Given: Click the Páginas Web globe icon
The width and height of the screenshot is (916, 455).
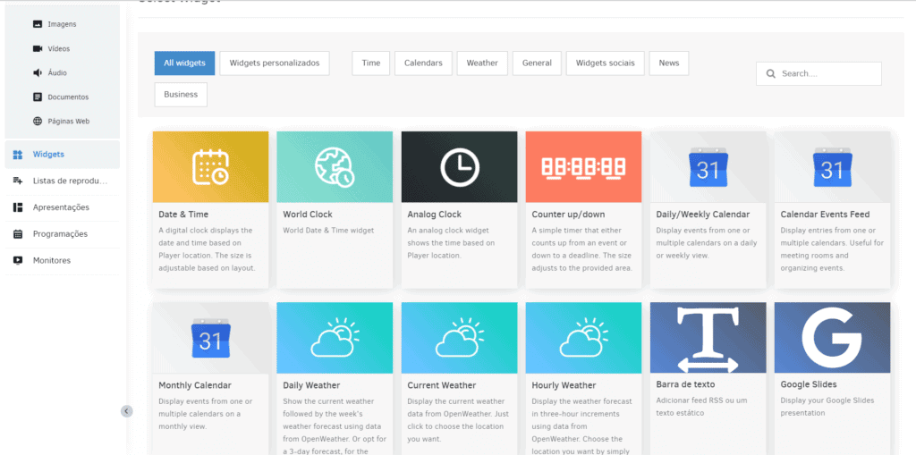Looking at the screenshot, I should point(38,122).
